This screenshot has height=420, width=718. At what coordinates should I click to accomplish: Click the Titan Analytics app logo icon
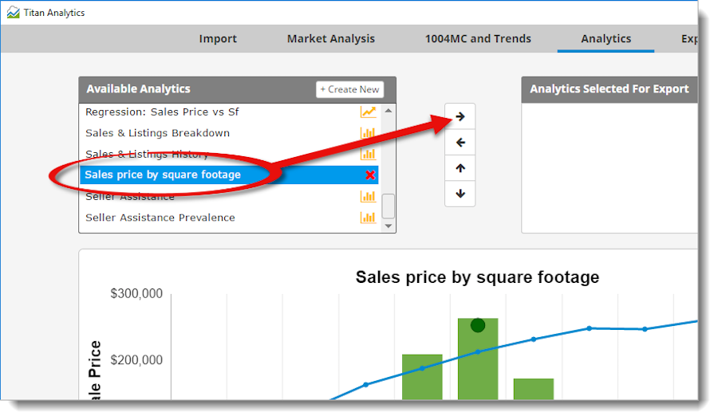click(x=14, y=13)
